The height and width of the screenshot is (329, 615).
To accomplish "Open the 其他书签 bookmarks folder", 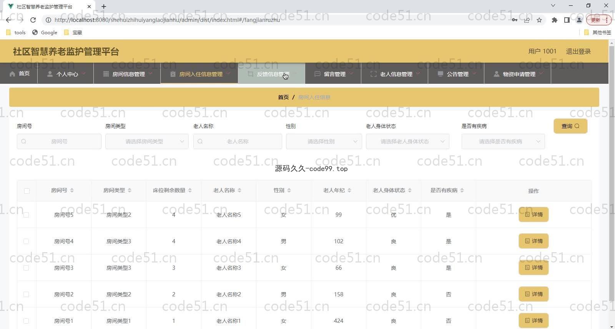I will pos(598,32).
